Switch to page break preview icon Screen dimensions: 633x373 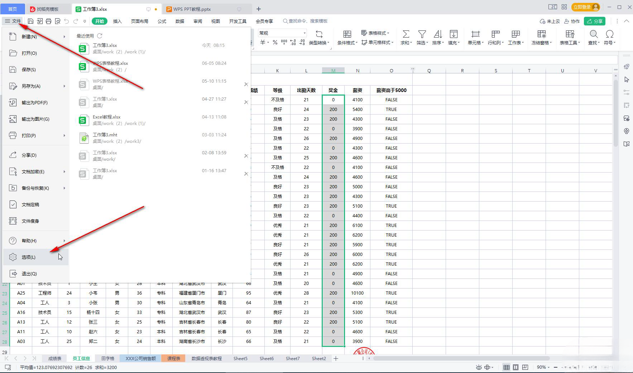click(525, 367)
